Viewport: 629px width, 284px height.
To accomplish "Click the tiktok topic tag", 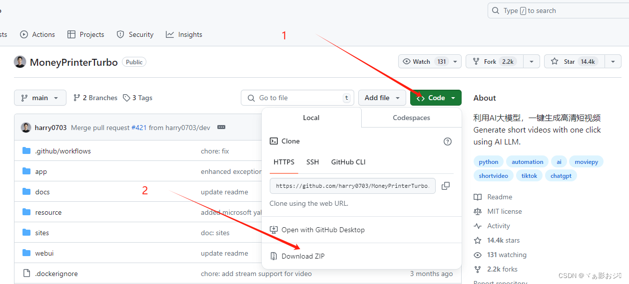I will point(530,175).
